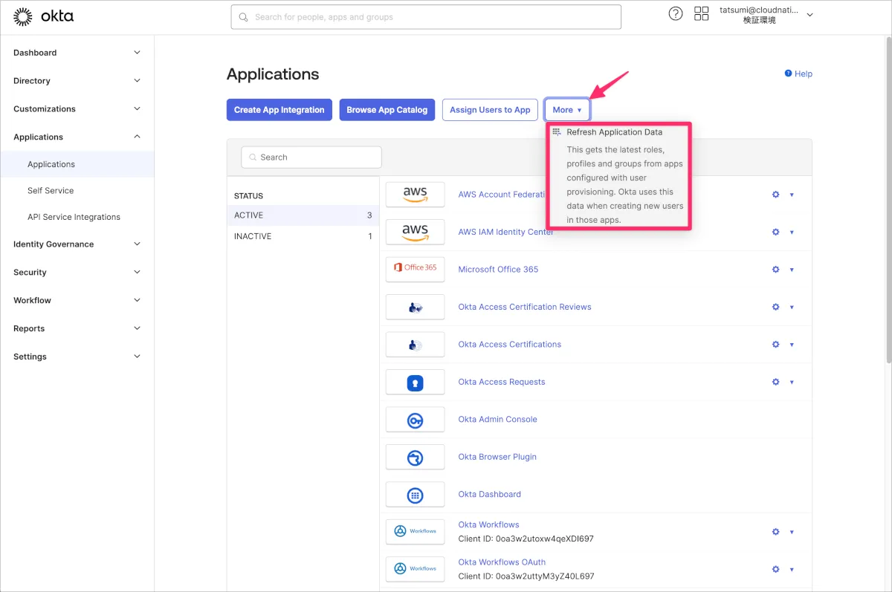Click the Okta Admin Console key icon

(x=415, y=420)
